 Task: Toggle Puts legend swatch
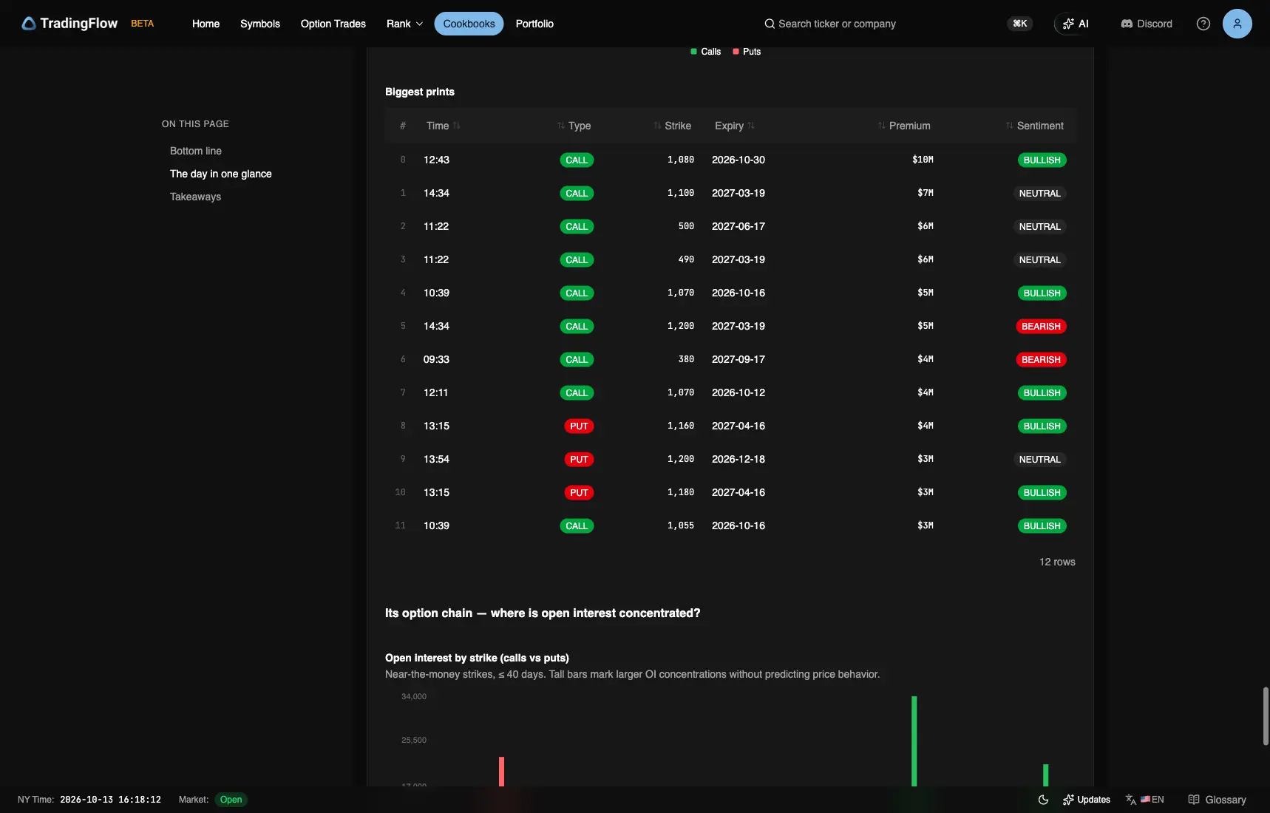coord(736,52)
